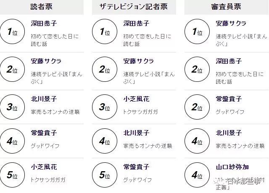The width and height of the screenshot is (269, 193).
Task: Click 山口紗弥加 name under 審査員票
Action: [232, 167]
